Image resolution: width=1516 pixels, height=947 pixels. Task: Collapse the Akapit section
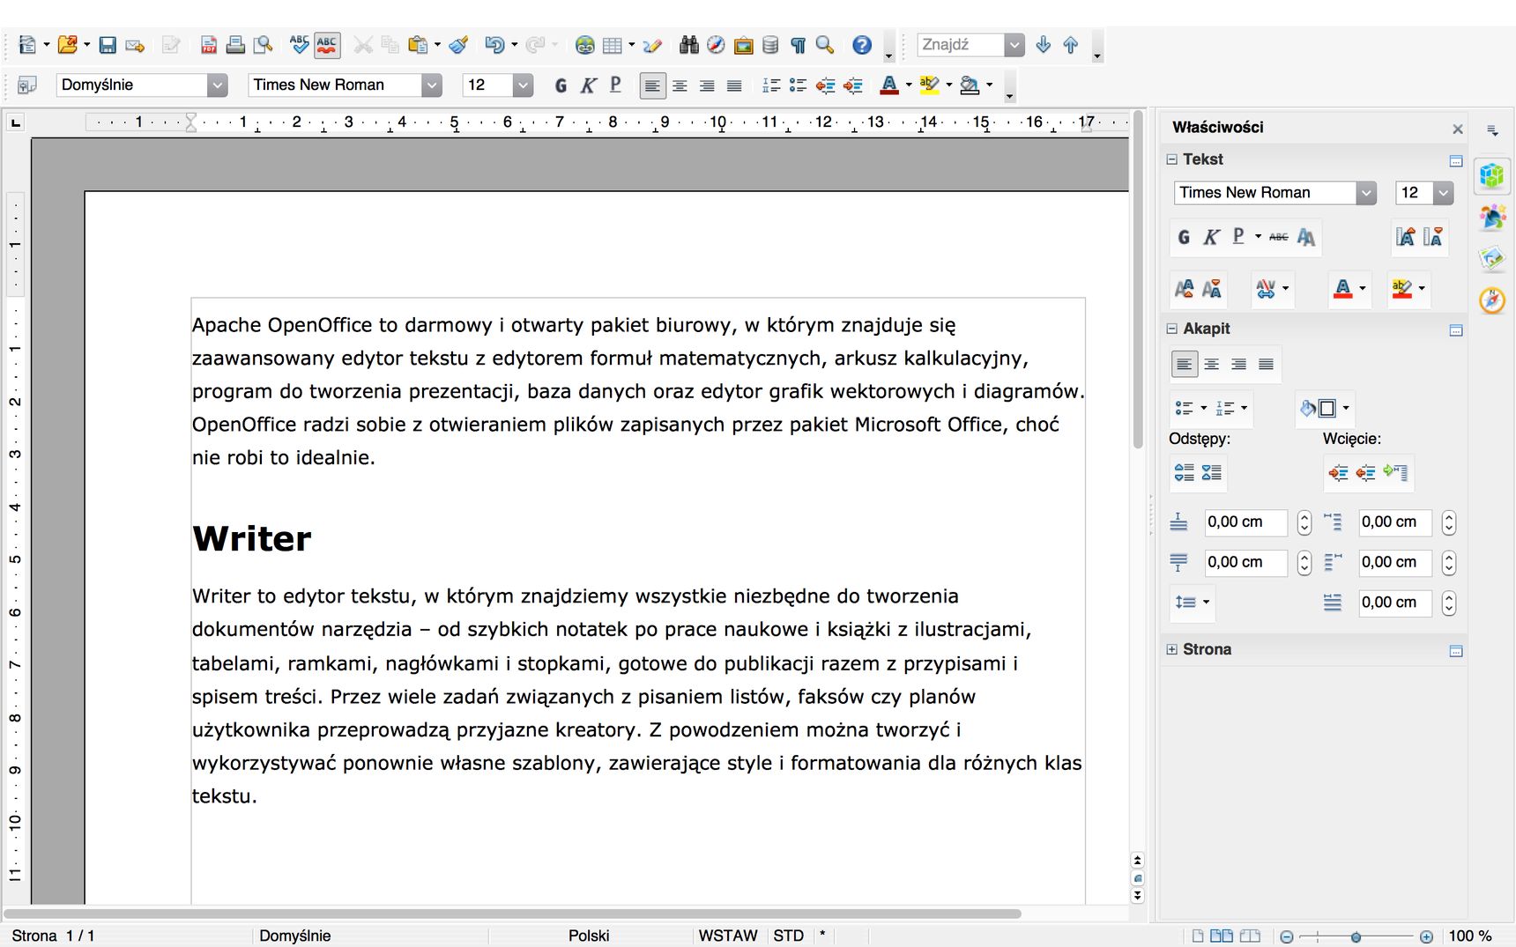(x=1172, y=329)
